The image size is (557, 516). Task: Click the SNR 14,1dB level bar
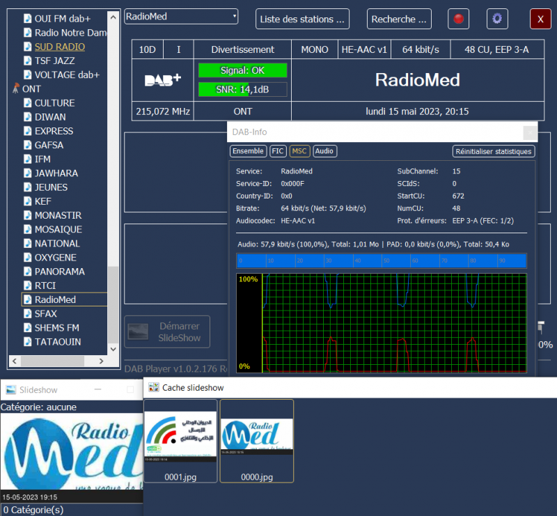pyautogui.click(x=242, y=89)
